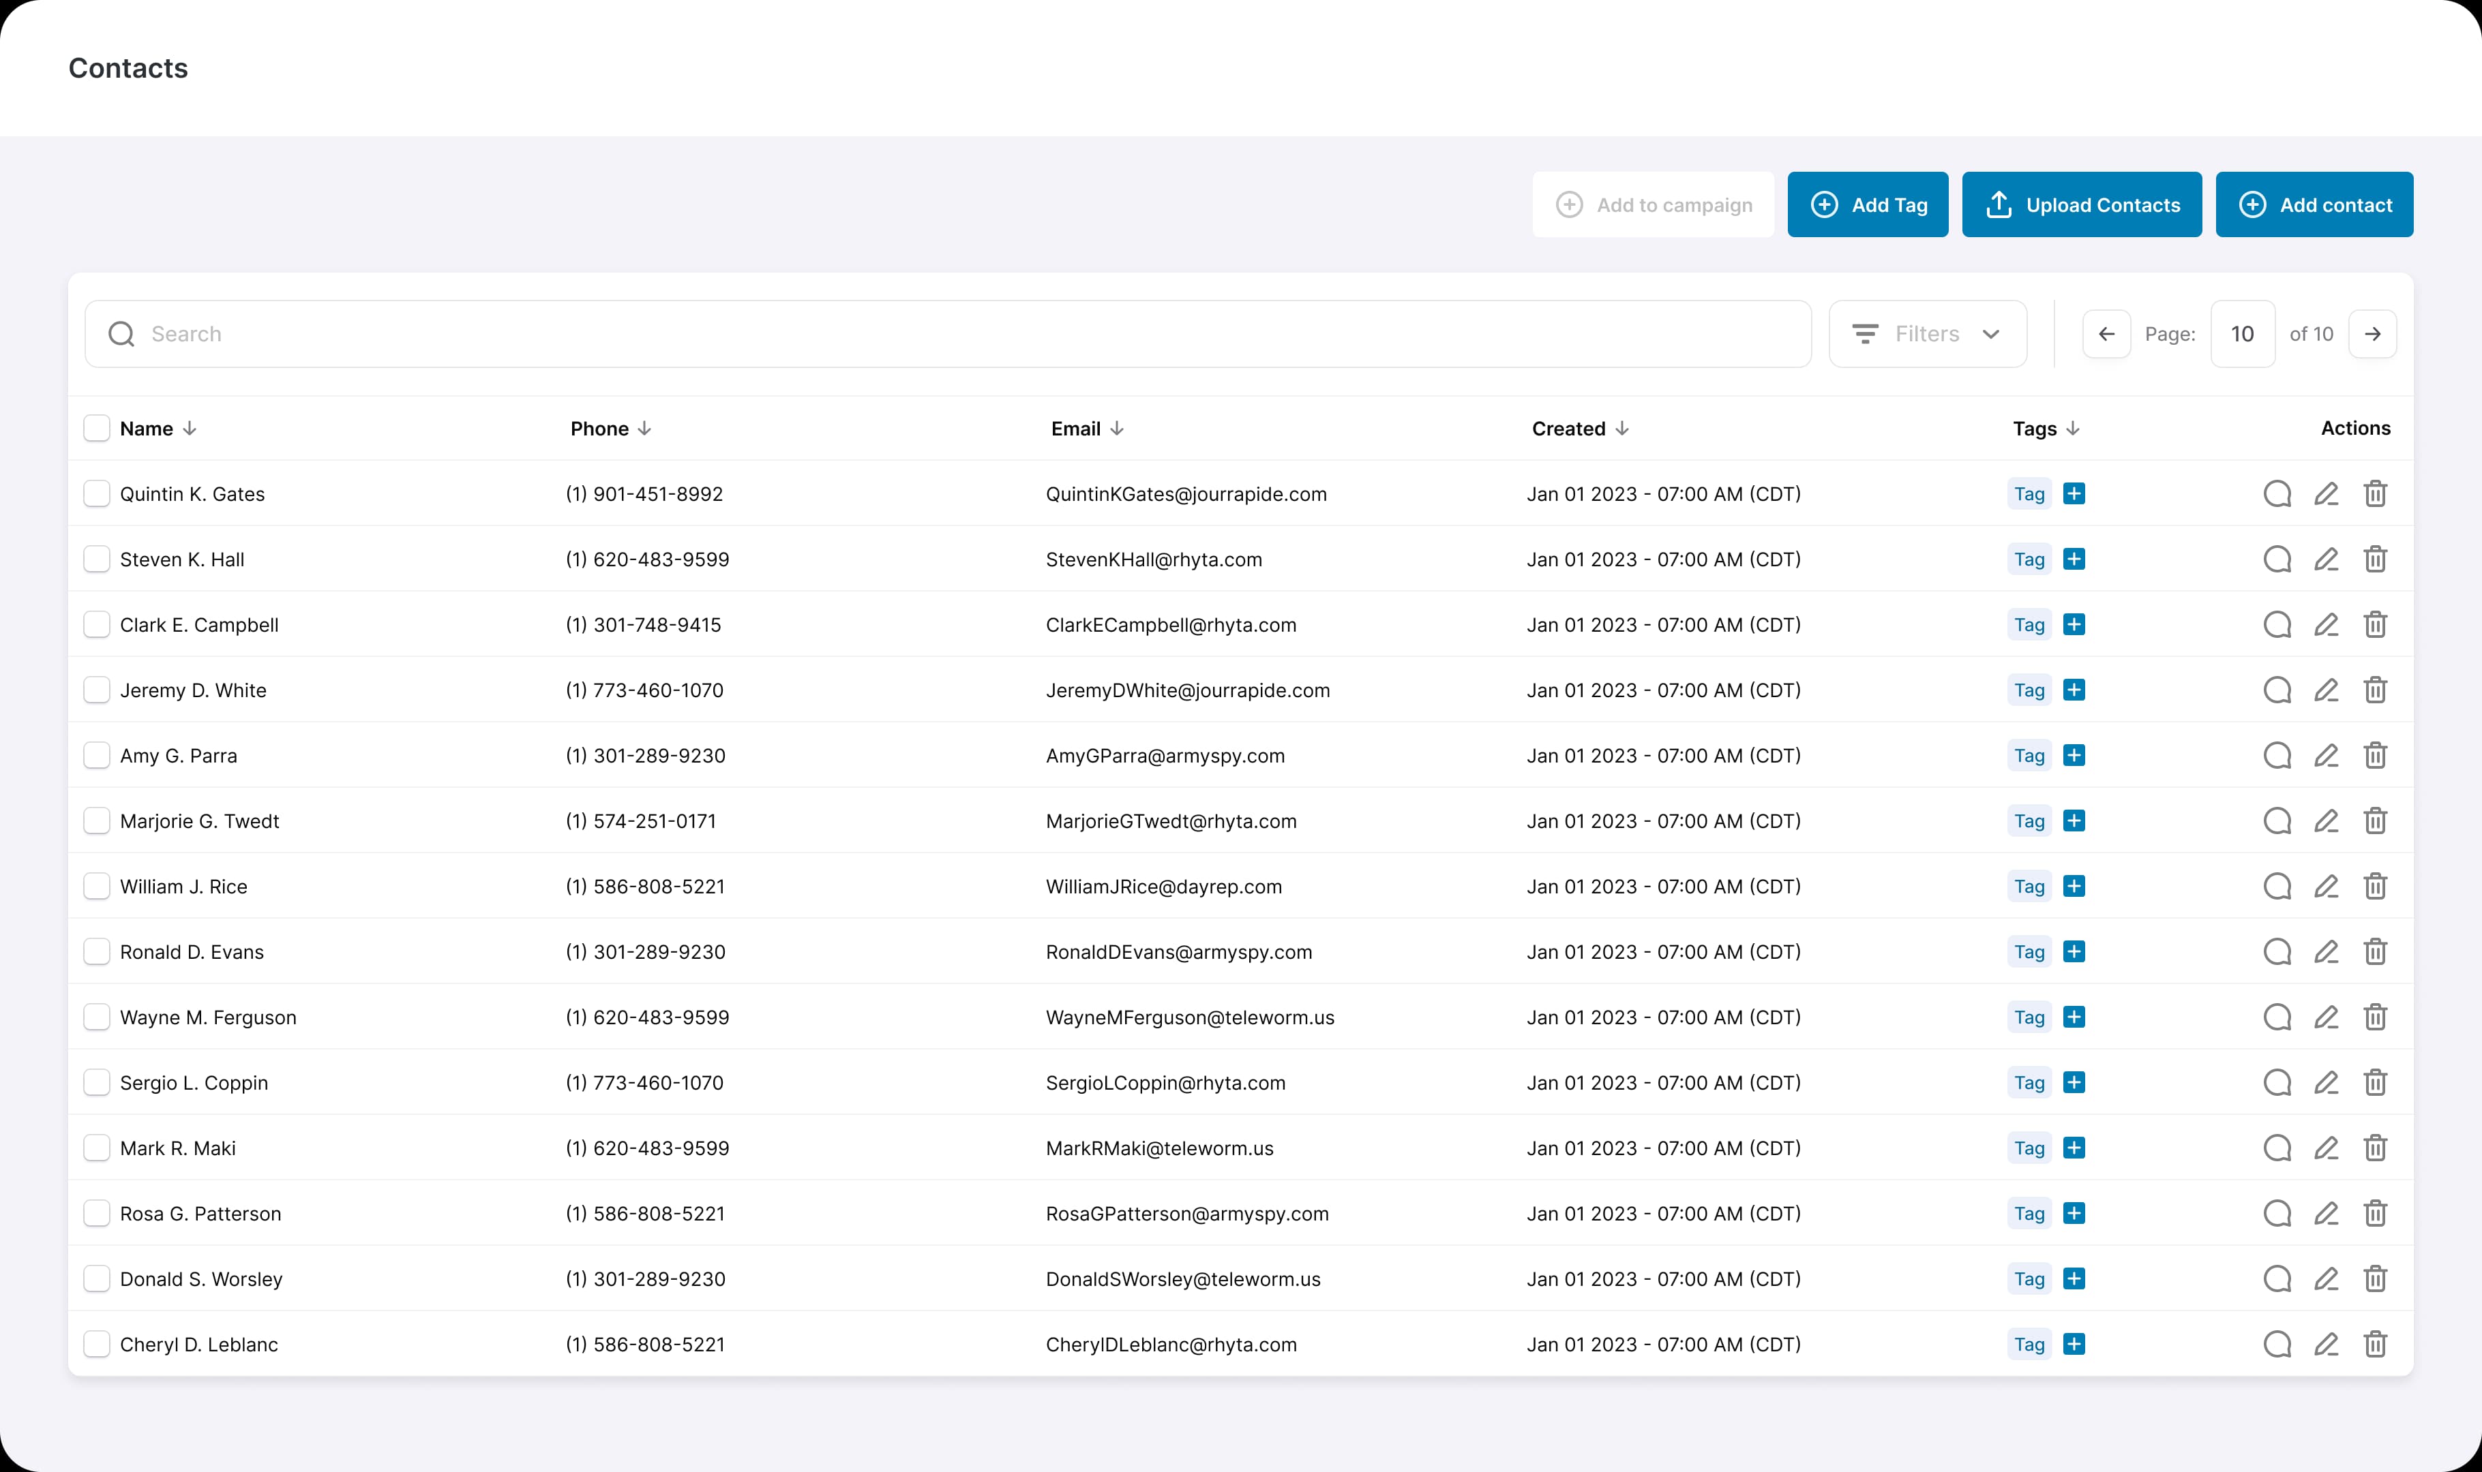This screenshot has height=1472, width=2482.
Task: Delete Marjorie G. Twedt's contact
Action: point(2375,821)
